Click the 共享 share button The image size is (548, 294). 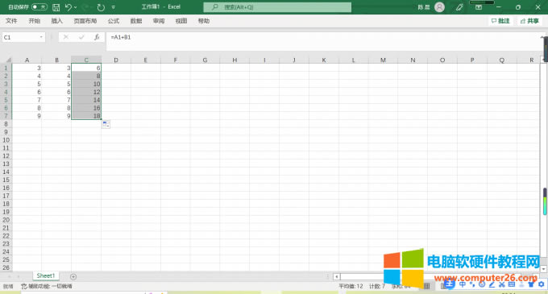(x=529, y=21)
